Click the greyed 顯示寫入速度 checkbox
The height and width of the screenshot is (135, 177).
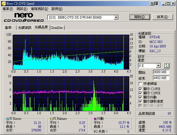click(140, 106)
